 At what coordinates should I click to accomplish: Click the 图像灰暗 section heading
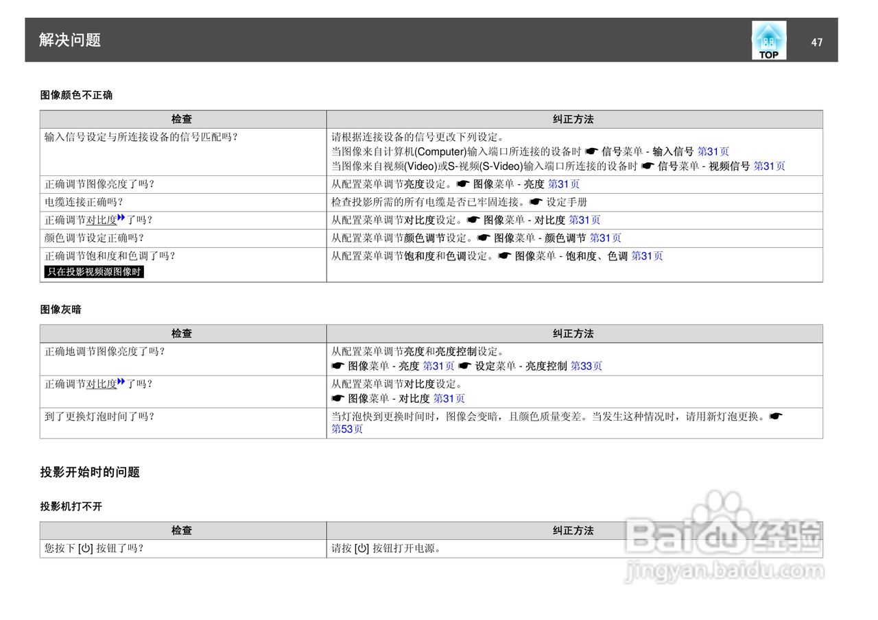pyautogui.click(x=60, y=310)
